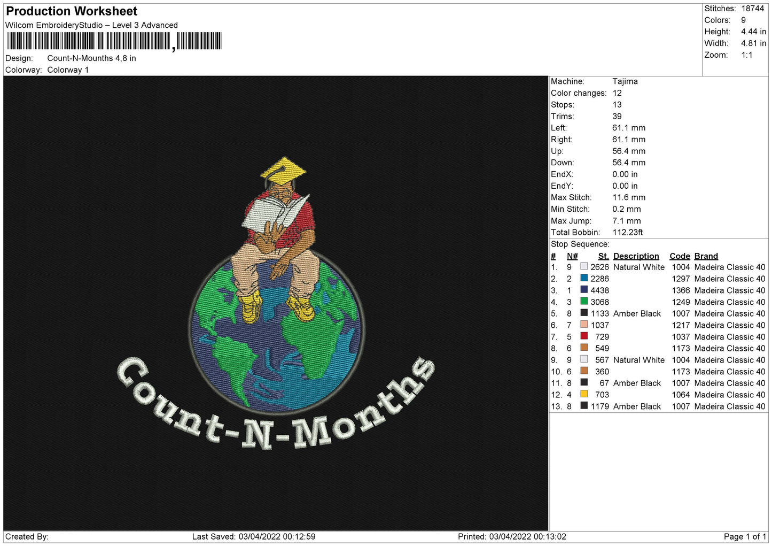The width and height of the screenshot is (772, 546).
Task: Click the 'Count-N-Months' embroidered text in preview
Action: tap(276, 404)
